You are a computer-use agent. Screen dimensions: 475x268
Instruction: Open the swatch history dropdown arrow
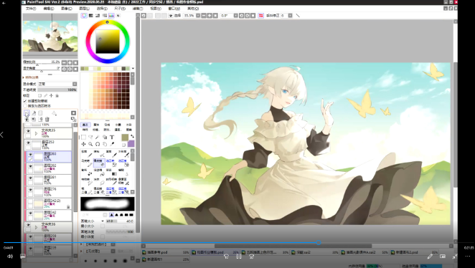click(133, 69)
